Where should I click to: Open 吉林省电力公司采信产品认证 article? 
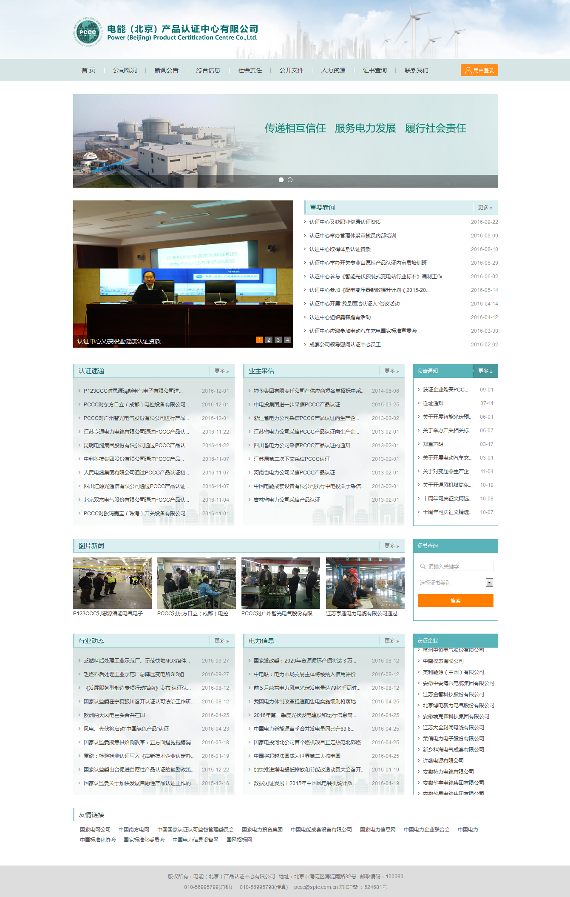(287, 500)
